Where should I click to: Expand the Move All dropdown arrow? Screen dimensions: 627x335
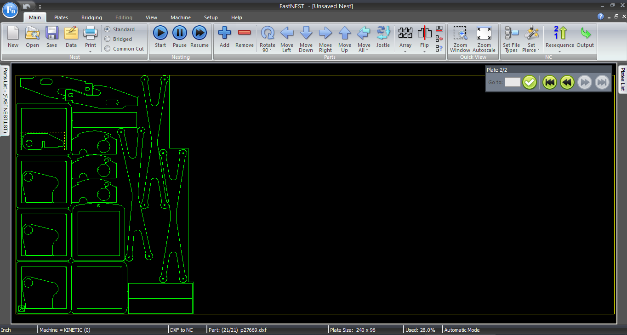click(x=367, y=50)
